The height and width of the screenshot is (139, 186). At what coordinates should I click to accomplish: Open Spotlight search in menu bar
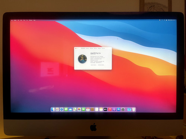click(164, 20)
